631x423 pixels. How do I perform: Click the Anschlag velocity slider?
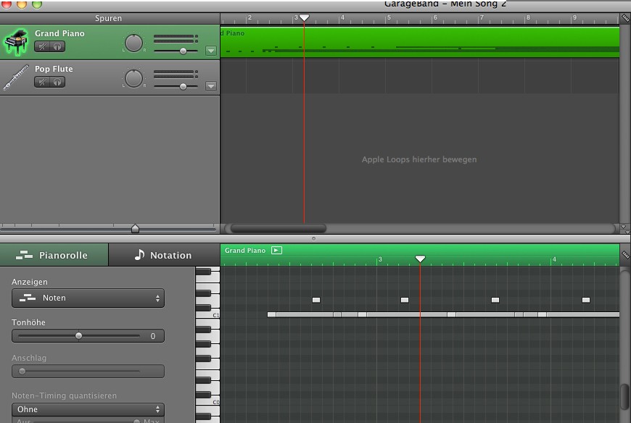click(80, 371)
